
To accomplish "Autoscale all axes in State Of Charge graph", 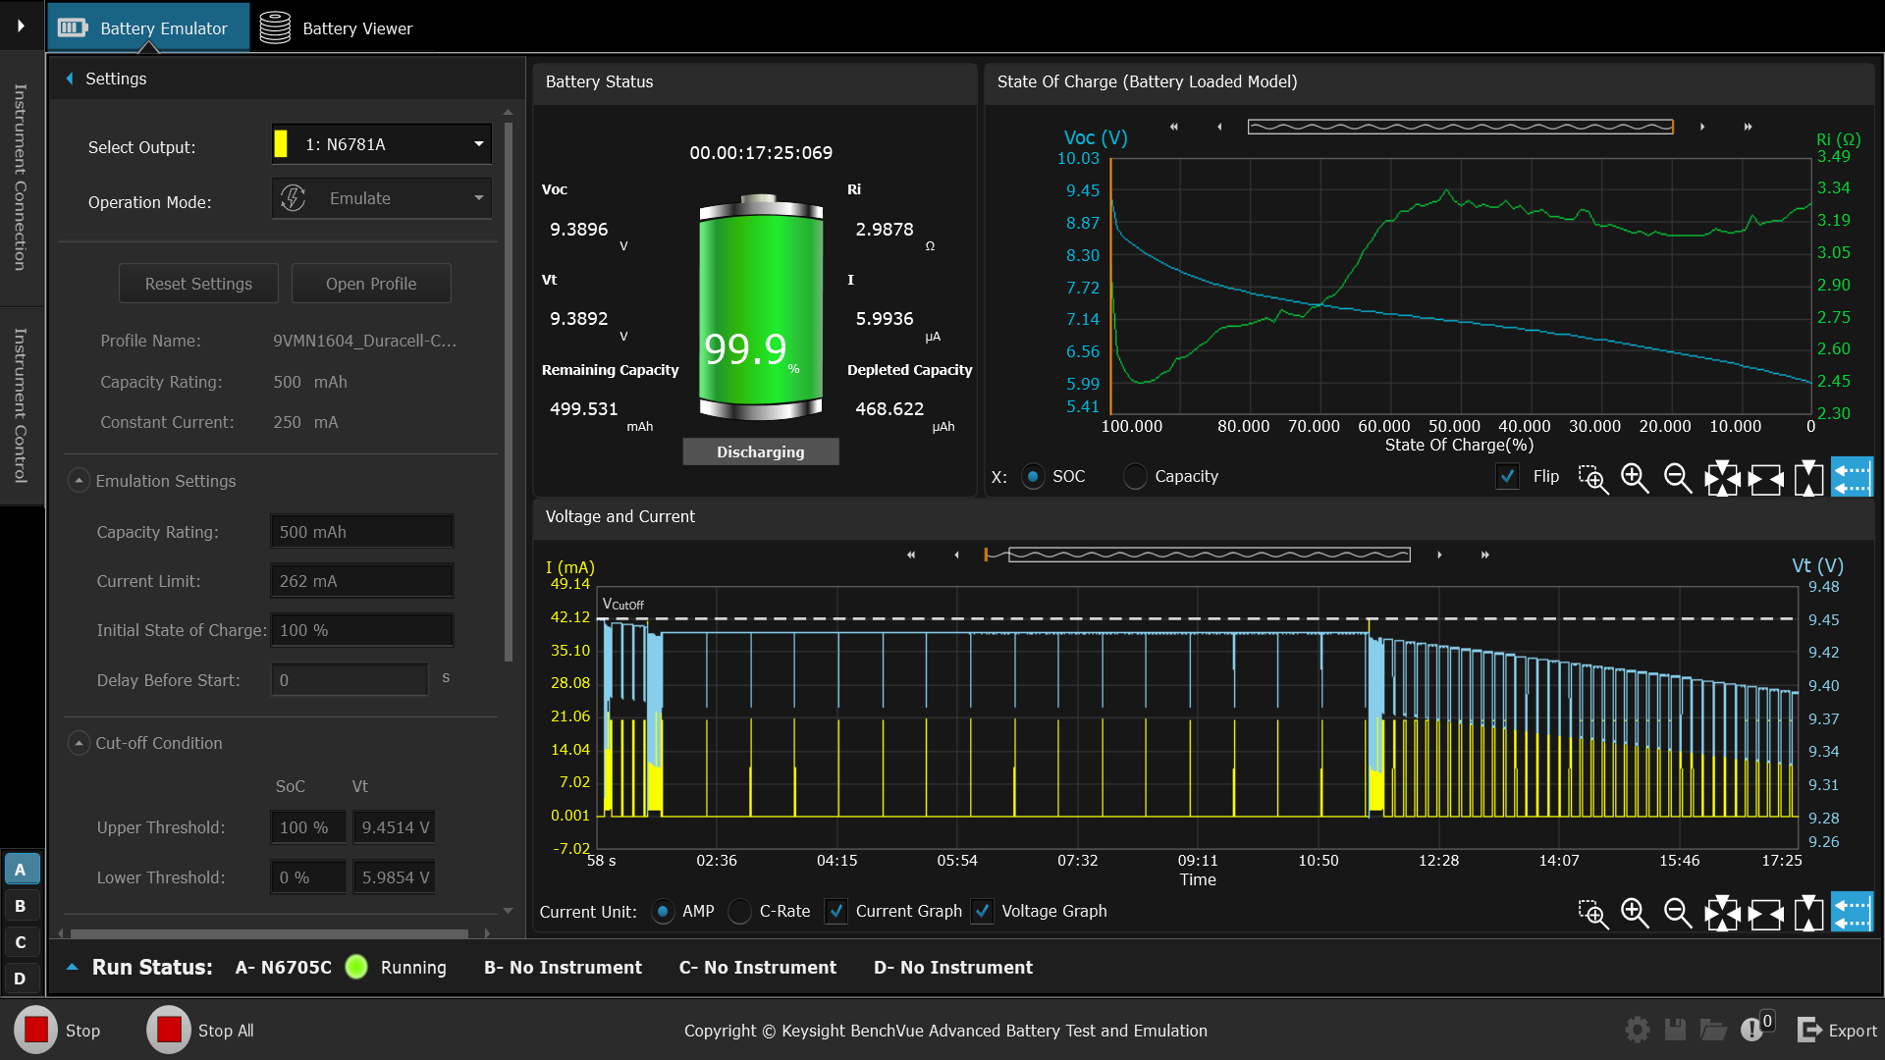I will click(x=1722, y=478).
